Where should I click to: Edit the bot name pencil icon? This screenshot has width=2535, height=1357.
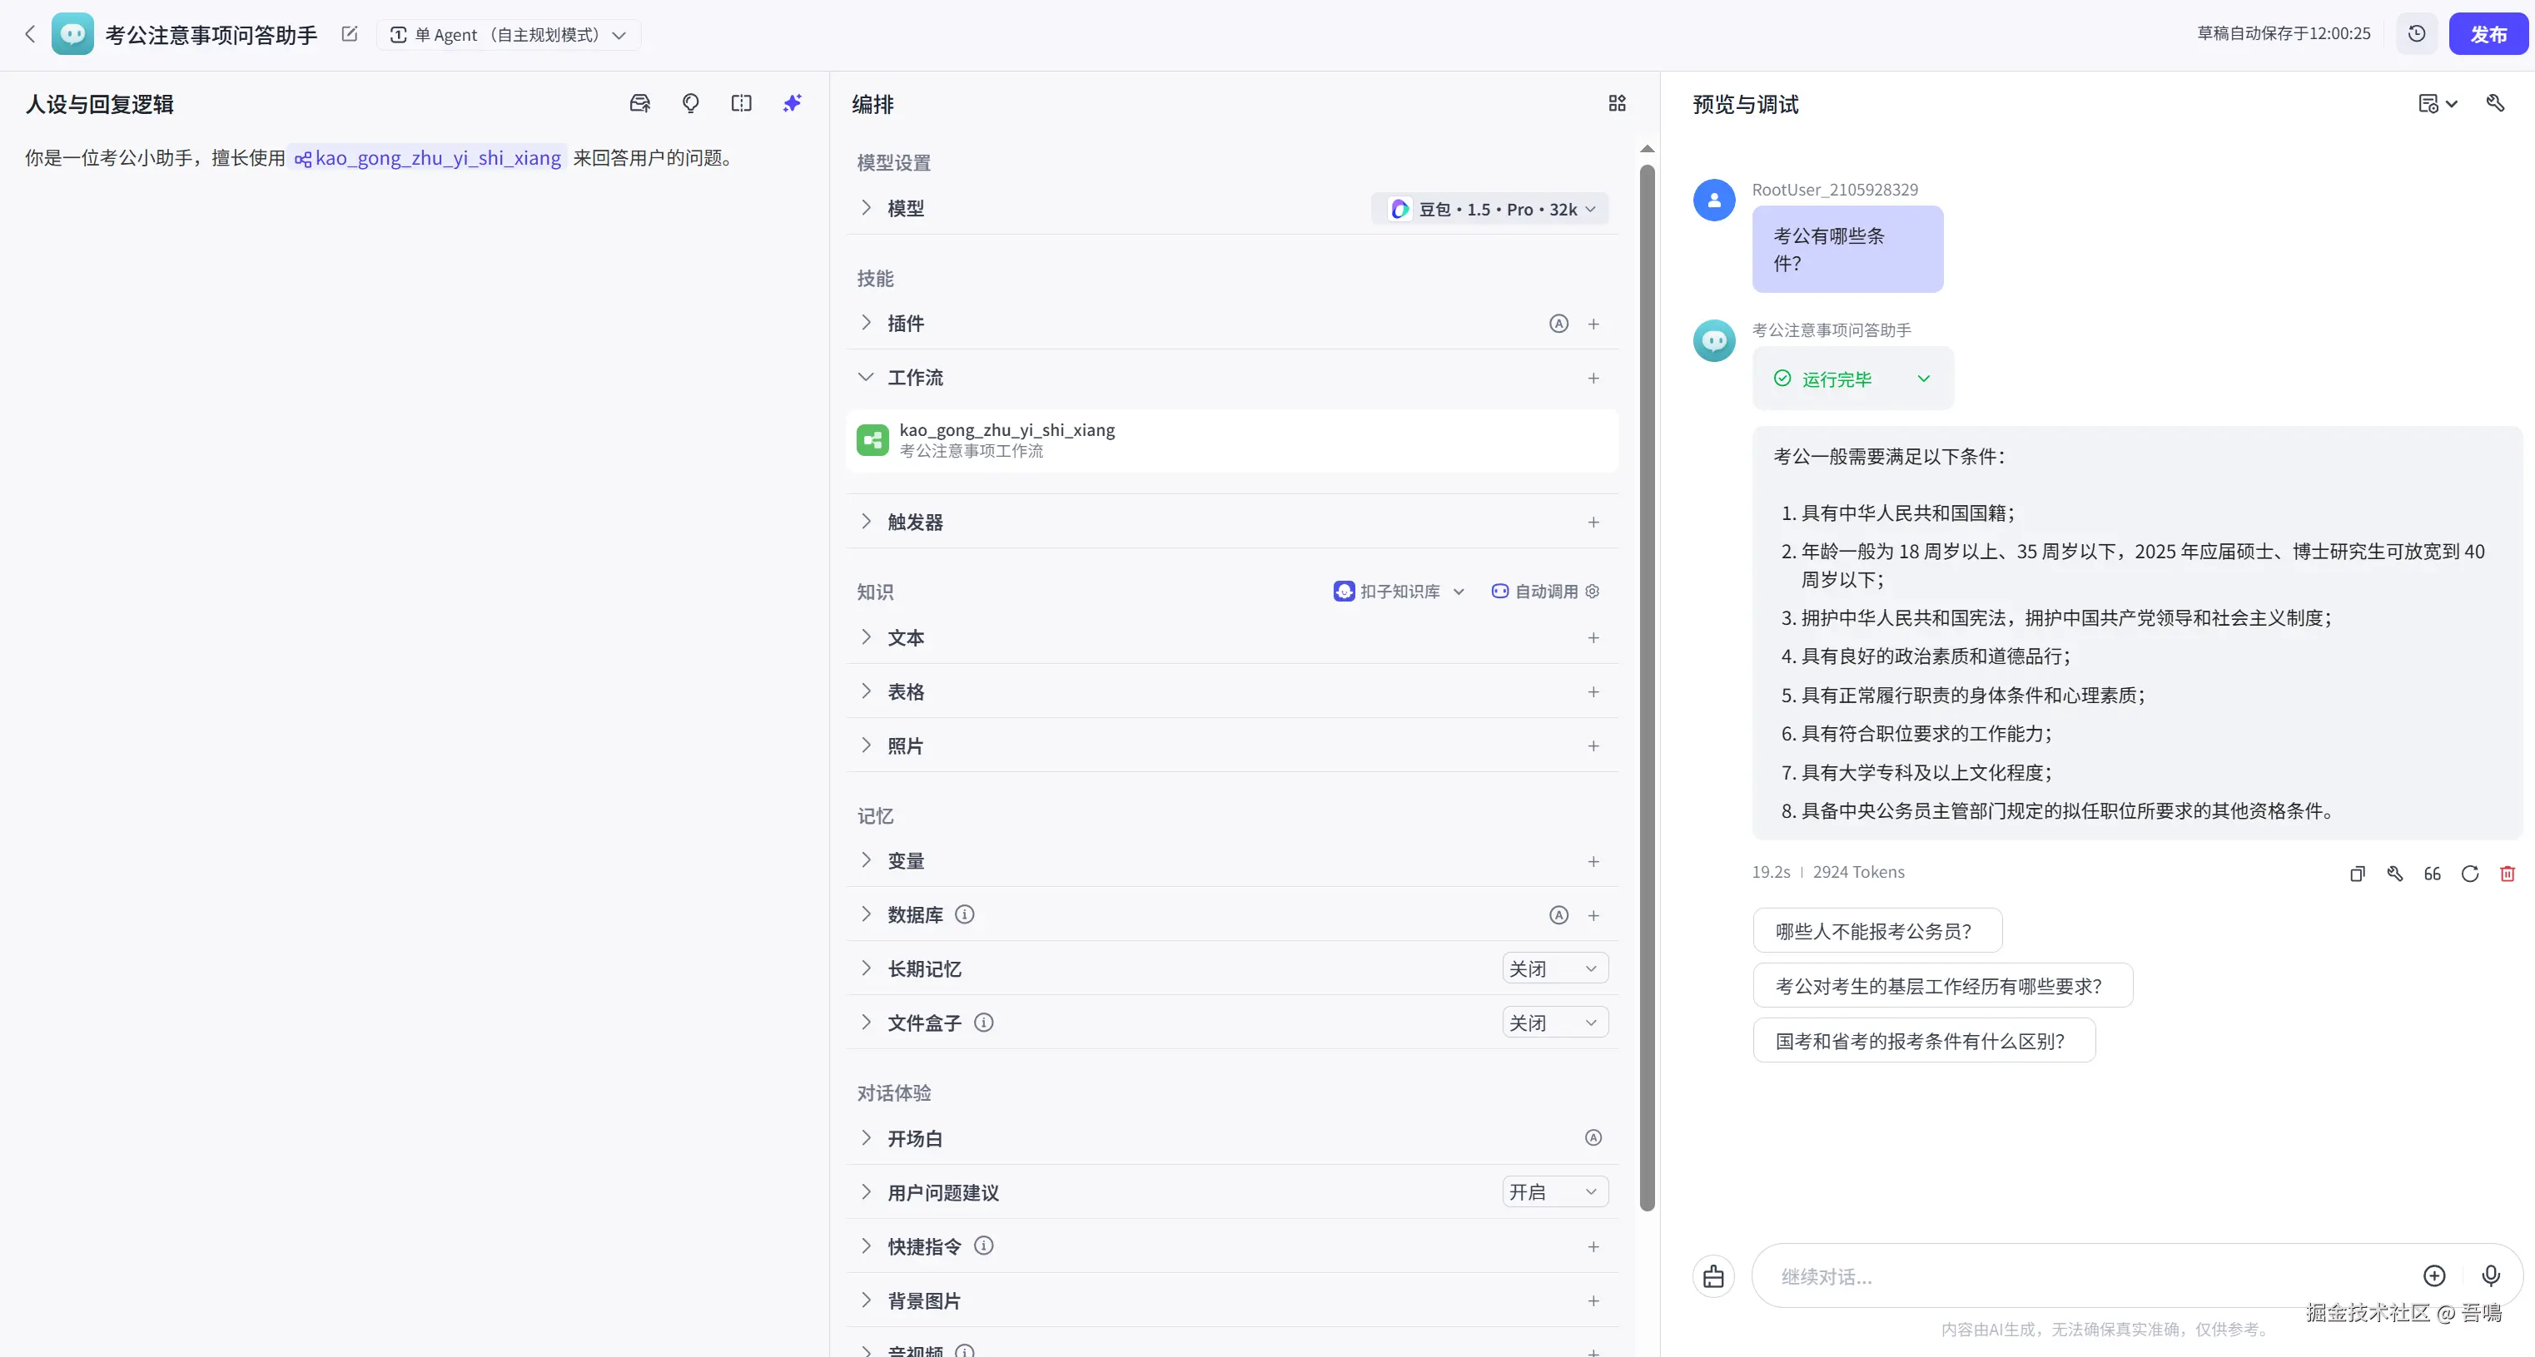tap(350, 34)
